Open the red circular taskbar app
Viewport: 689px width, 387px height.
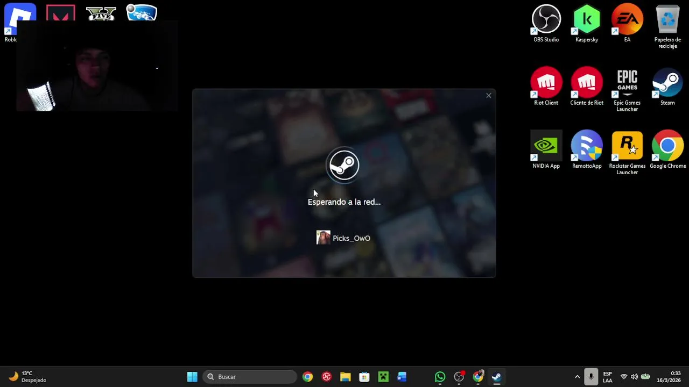click(326, 377)
